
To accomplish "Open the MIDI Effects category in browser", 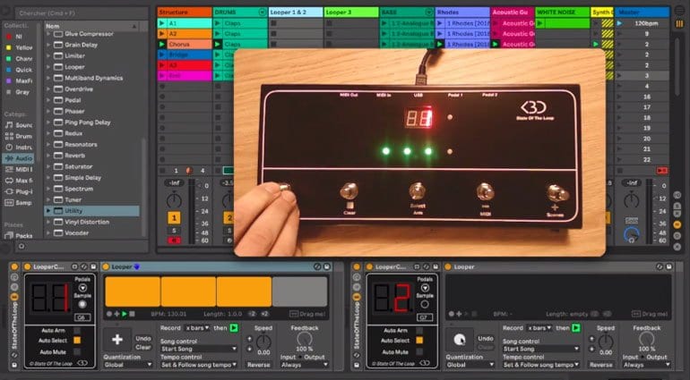I will point(19,169).
